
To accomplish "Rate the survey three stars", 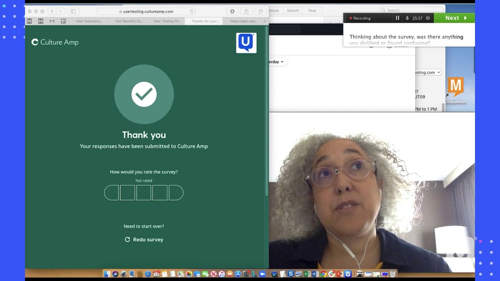I will point(144,193).
